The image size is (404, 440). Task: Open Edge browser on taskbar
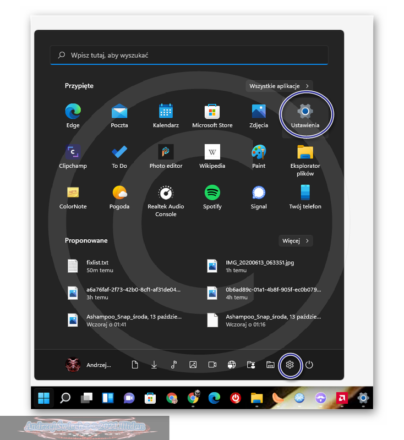214,398
